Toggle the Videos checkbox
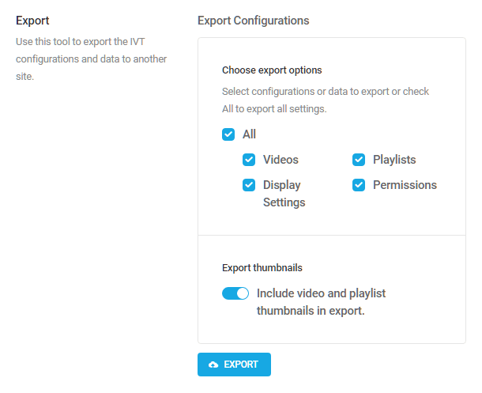 (x=249, y=160)
